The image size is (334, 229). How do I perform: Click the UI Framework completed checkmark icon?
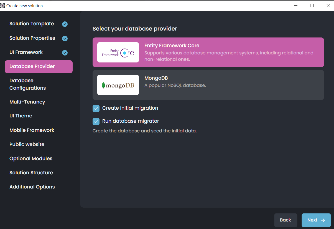(x=65, y=53)
